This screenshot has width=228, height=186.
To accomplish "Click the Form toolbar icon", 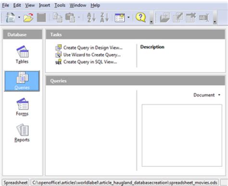I will (120, 18).
